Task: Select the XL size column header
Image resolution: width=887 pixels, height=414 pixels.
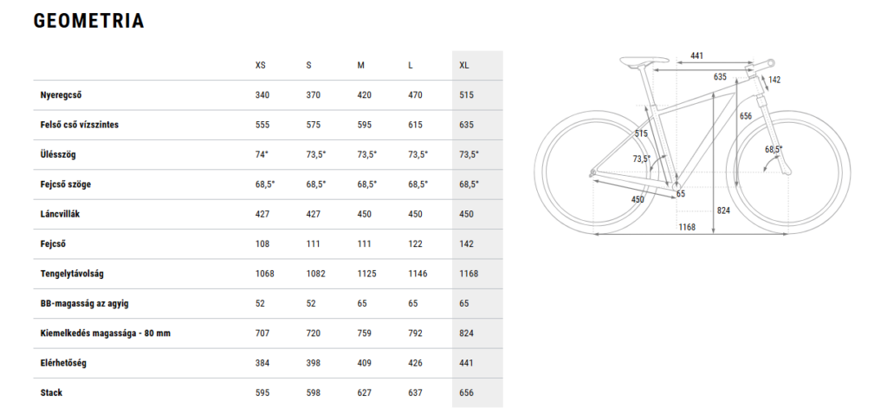Action: pos(463,66)
